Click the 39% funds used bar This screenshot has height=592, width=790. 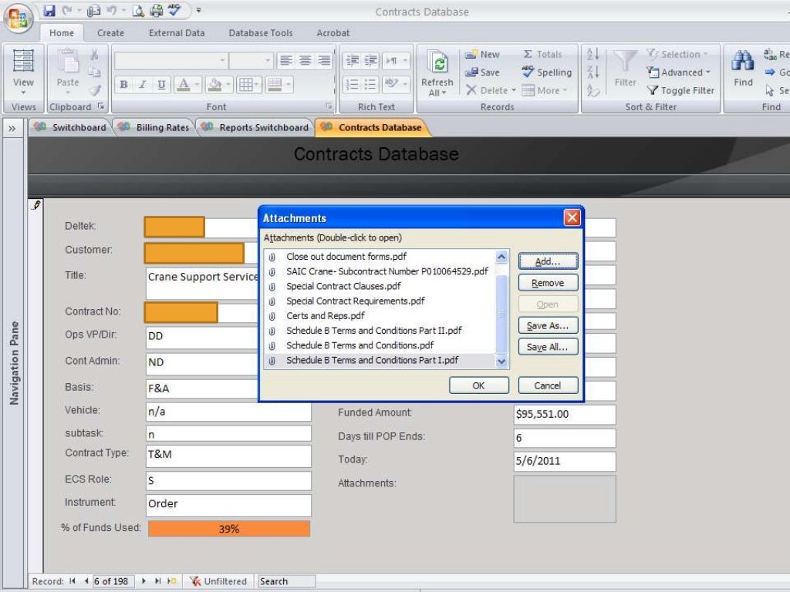click(228, 529)
